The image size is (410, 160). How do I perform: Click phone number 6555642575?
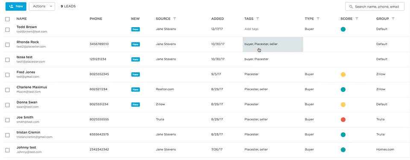tap(99, 134)
